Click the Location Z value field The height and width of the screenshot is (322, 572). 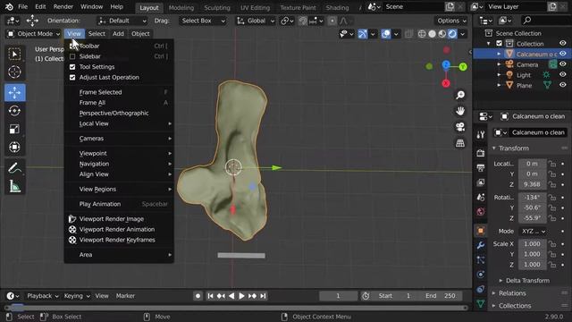click(x=532, y=184)
